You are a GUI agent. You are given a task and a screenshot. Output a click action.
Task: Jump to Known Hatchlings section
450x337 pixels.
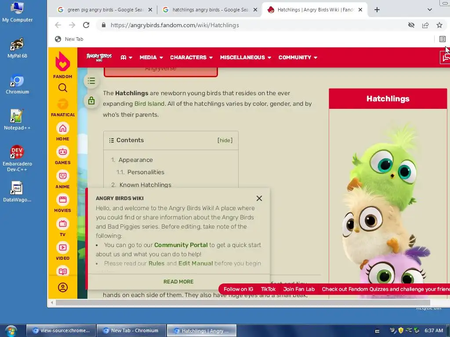tap(145, 185)
